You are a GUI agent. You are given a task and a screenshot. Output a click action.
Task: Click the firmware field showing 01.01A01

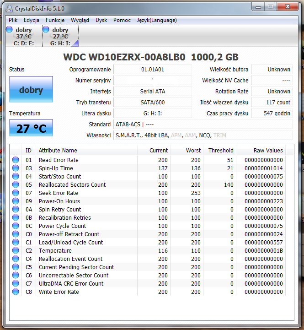coord(153,70)
